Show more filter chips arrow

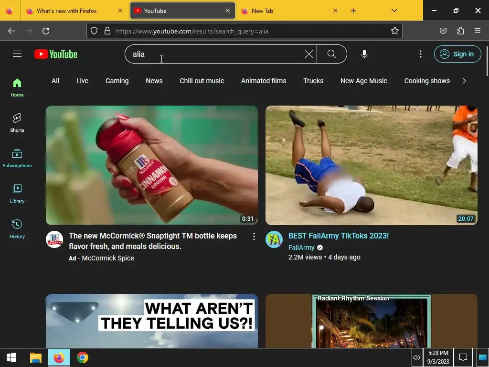(464, 81)
